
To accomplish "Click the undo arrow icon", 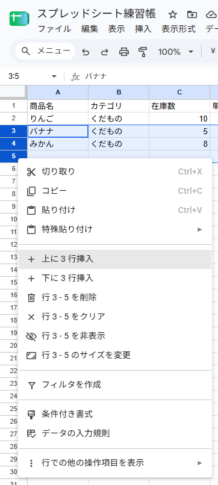I will pyautogui.click(x=86, y=52).
